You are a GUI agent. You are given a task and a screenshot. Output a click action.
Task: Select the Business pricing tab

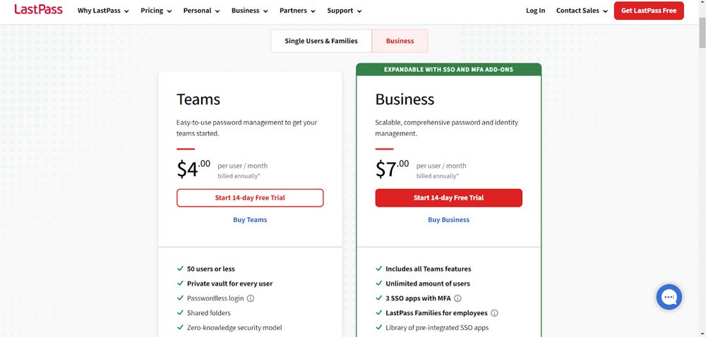(x=400, y=41)
